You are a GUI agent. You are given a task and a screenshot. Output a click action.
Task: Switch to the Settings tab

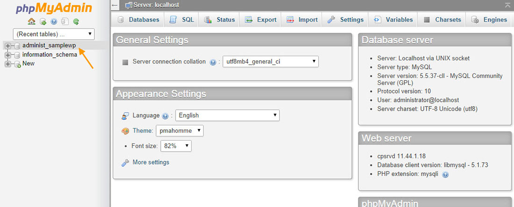(345, 20)
